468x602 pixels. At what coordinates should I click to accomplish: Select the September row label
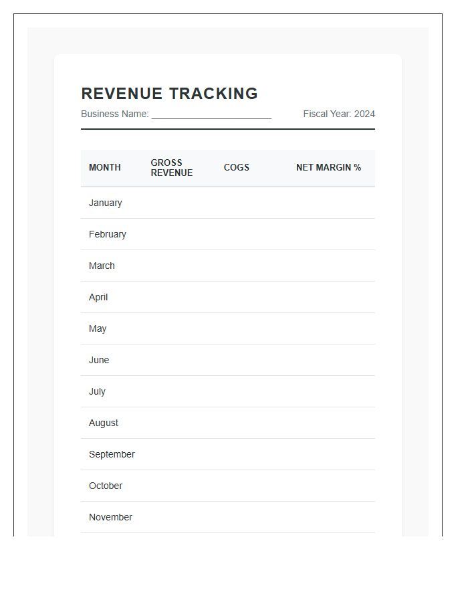pos(112,455)
